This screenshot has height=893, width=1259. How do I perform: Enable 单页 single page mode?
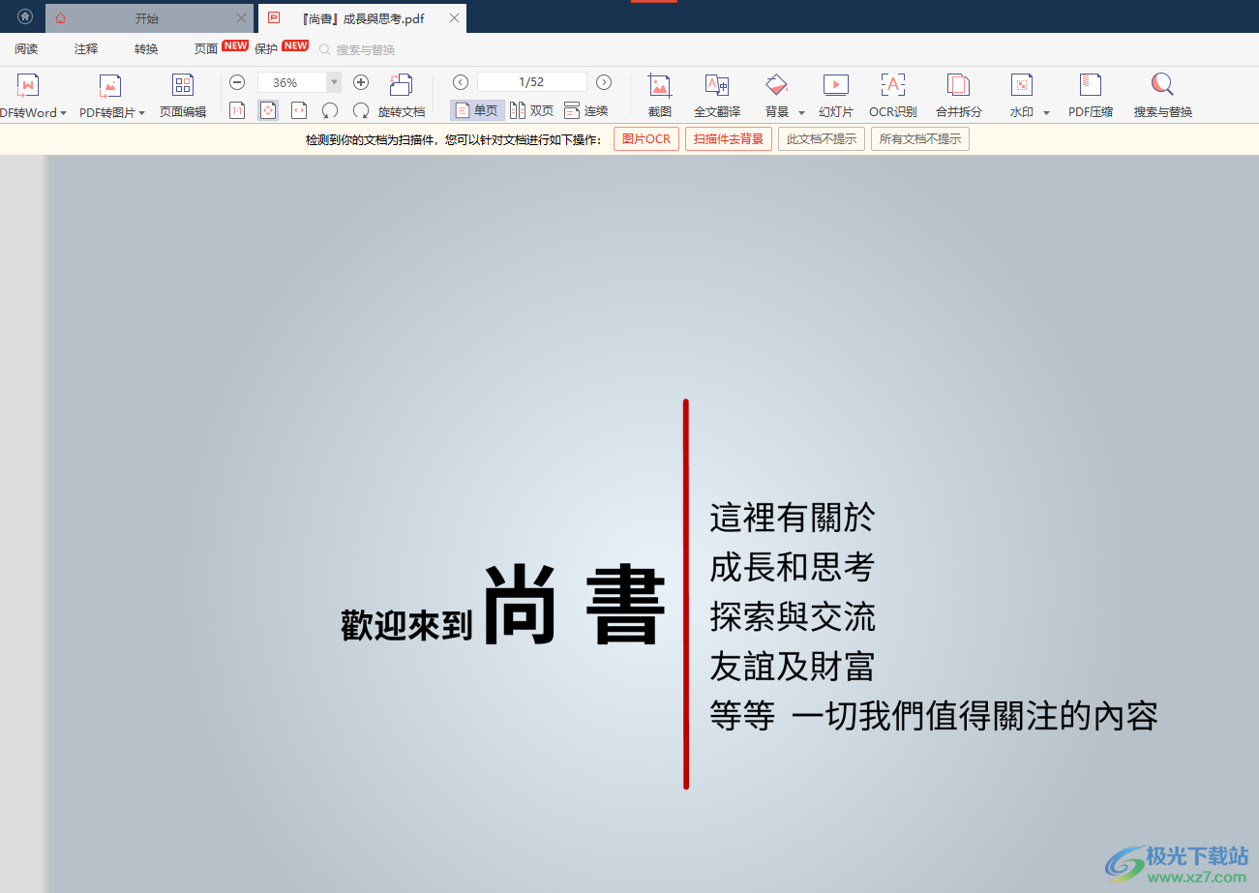point(477,110)
